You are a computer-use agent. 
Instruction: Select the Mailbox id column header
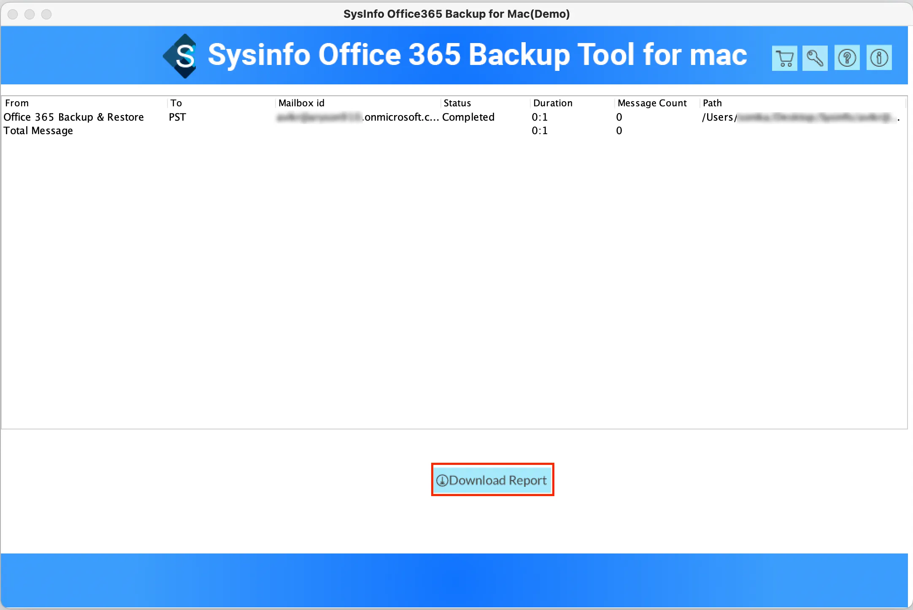[x=301, y=103]
